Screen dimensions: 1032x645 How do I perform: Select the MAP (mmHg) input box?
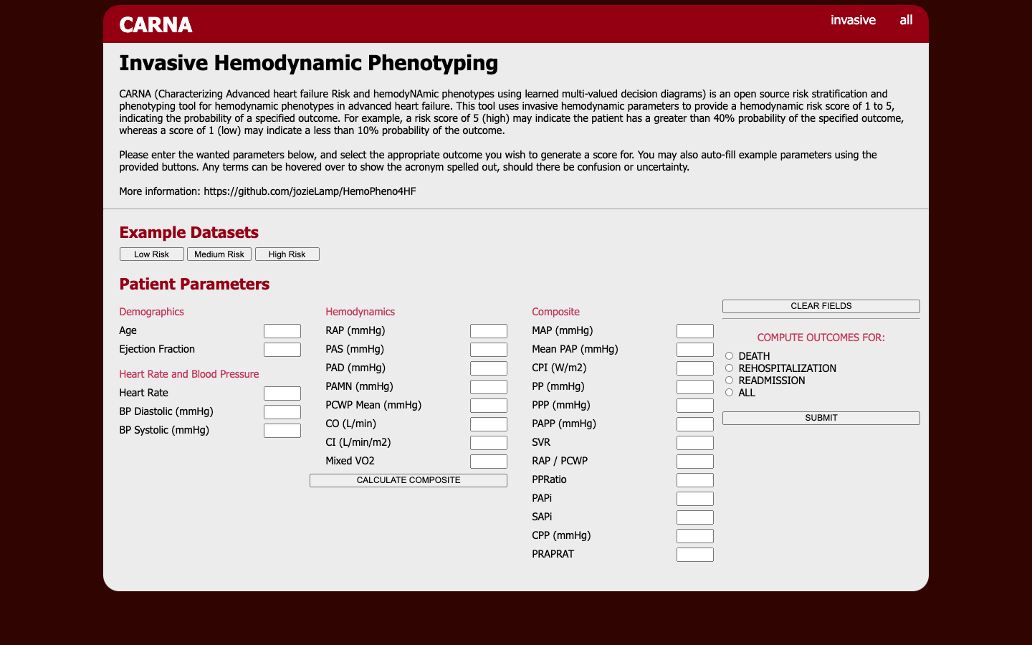(695, 331)
